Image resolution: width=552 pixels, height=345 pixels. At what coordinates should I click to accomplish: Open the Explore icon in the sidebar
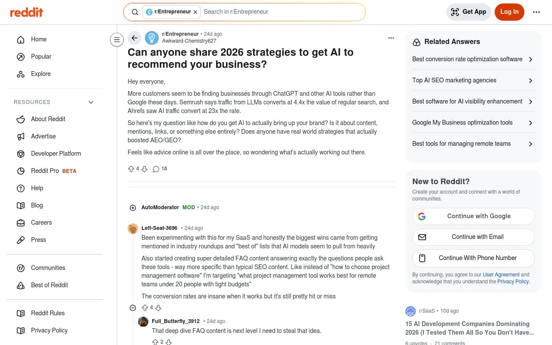tap(21, 74)
